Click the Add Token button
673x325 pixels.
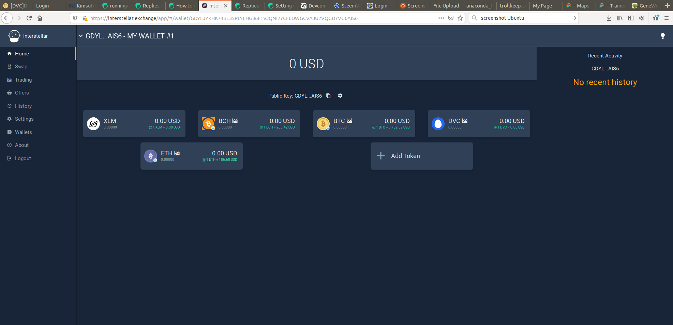tap(422, 156)
